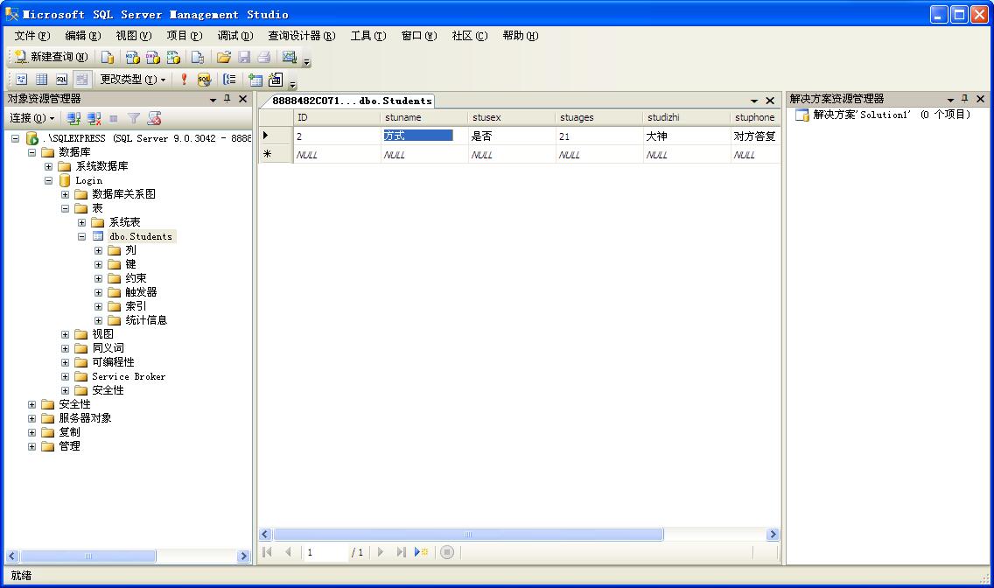Collapse the dbo.Students table node
This screenshot has width=994, height=588.
click(x=81, y=236)
